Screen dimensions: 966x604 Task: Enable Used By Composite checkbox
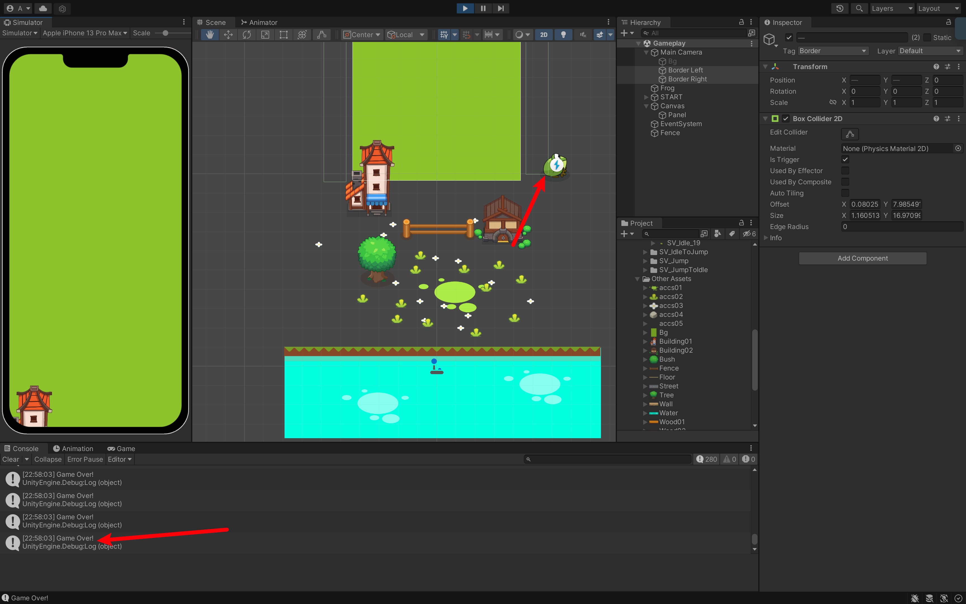click(845, 182)
